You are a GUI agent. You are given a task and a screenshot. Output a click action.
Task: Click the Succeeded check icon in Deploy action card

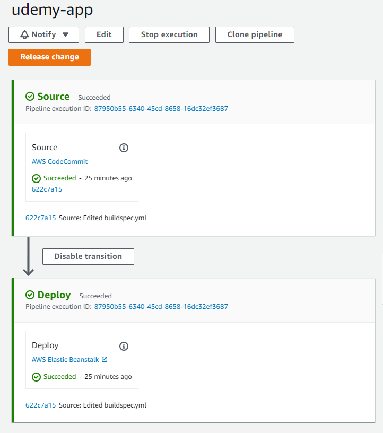click(x=36, y=377)
